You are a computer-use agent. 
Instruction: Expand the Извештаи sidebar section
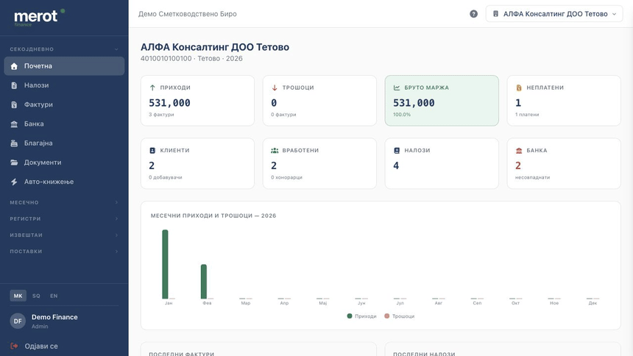click(64, 235)
